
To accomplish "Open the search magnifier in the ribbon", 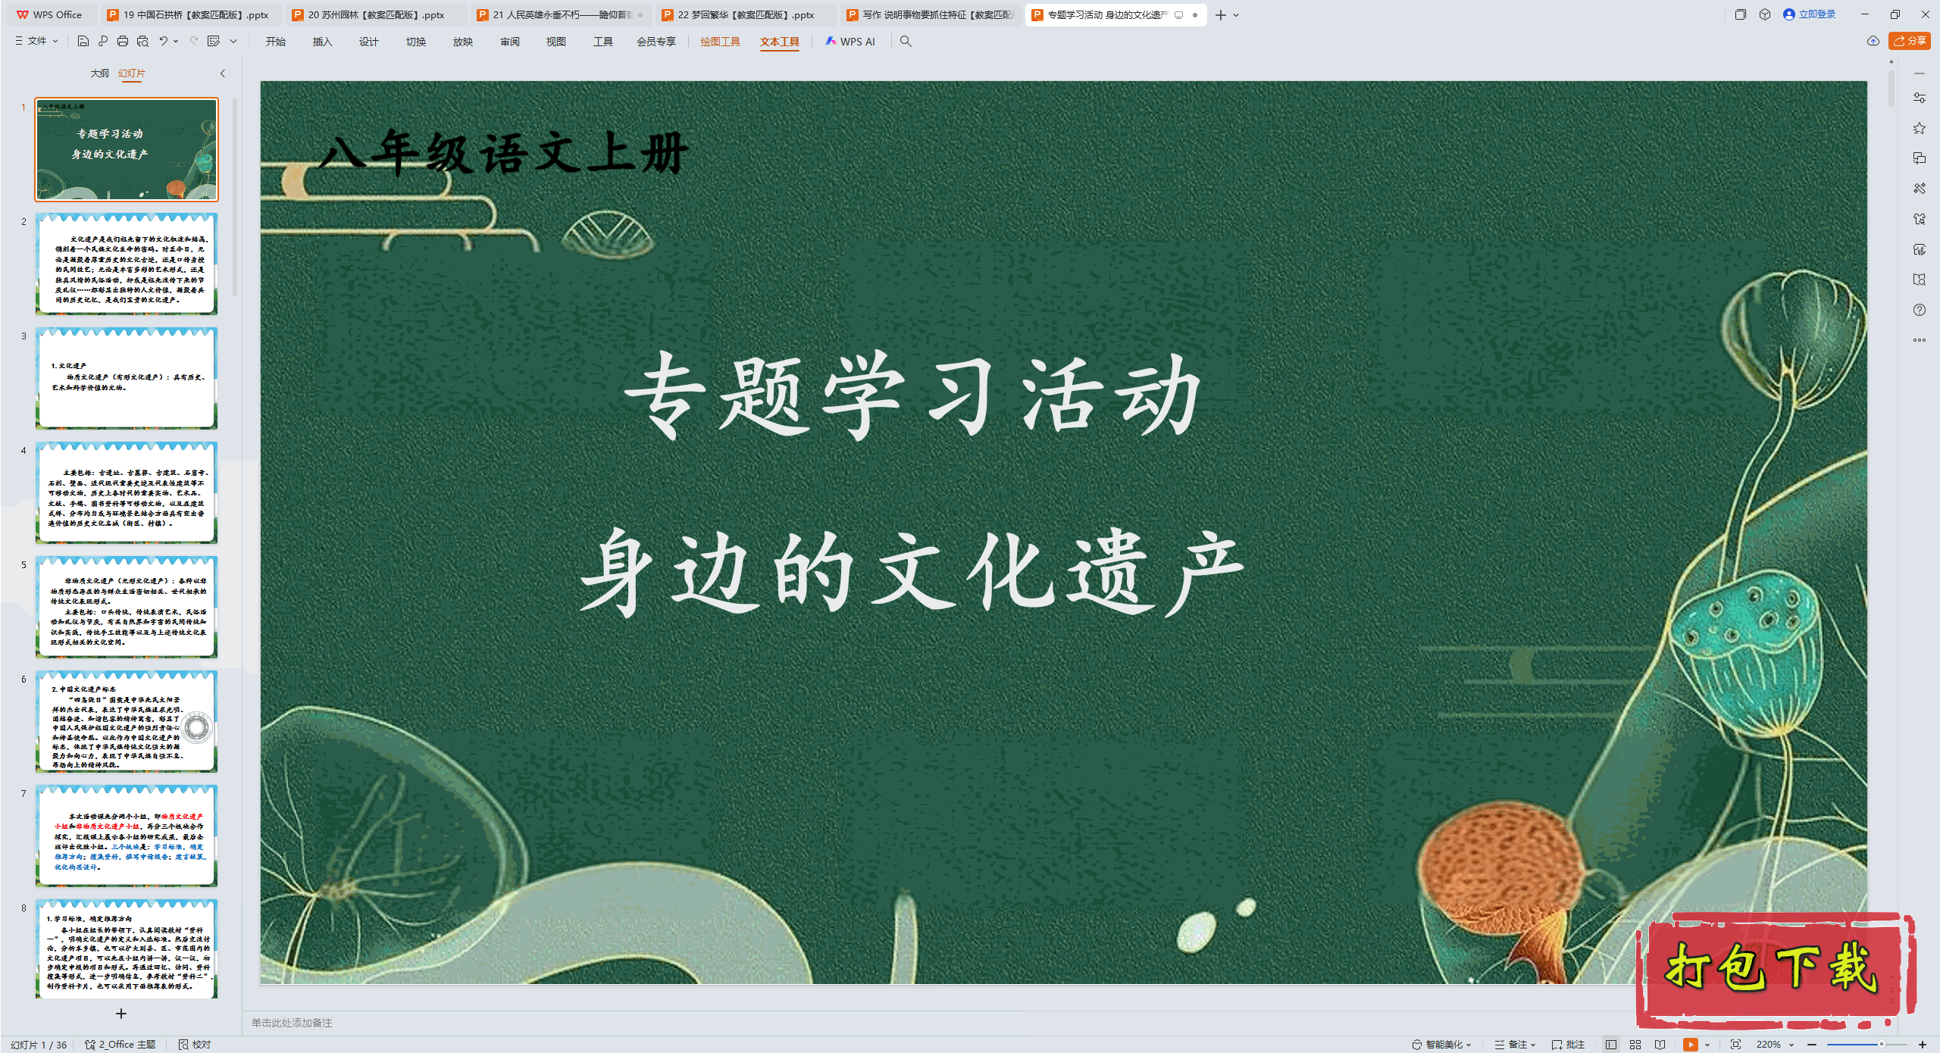I will point(906,41).
